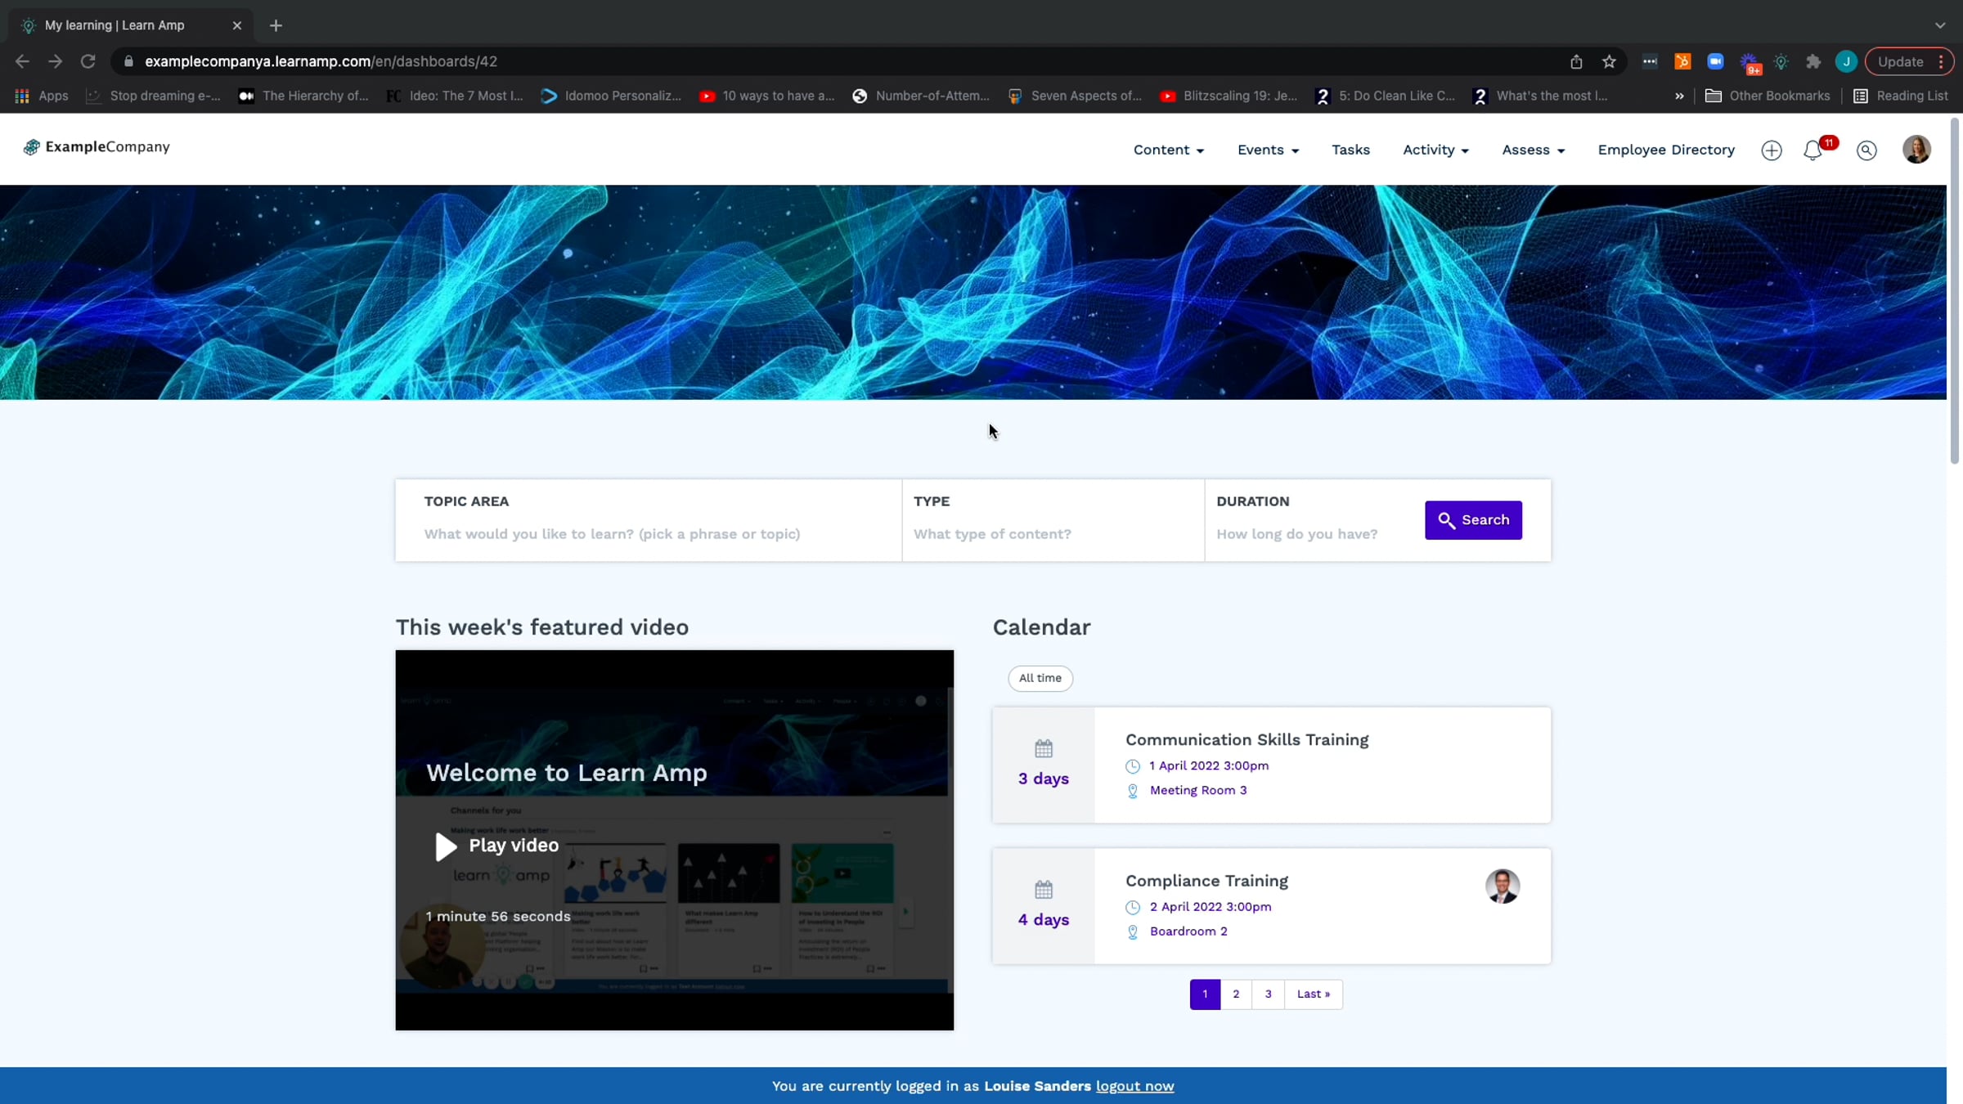The image size is (1963, 1104).
Task: Open the Reading List
Action: (1900, 96)
